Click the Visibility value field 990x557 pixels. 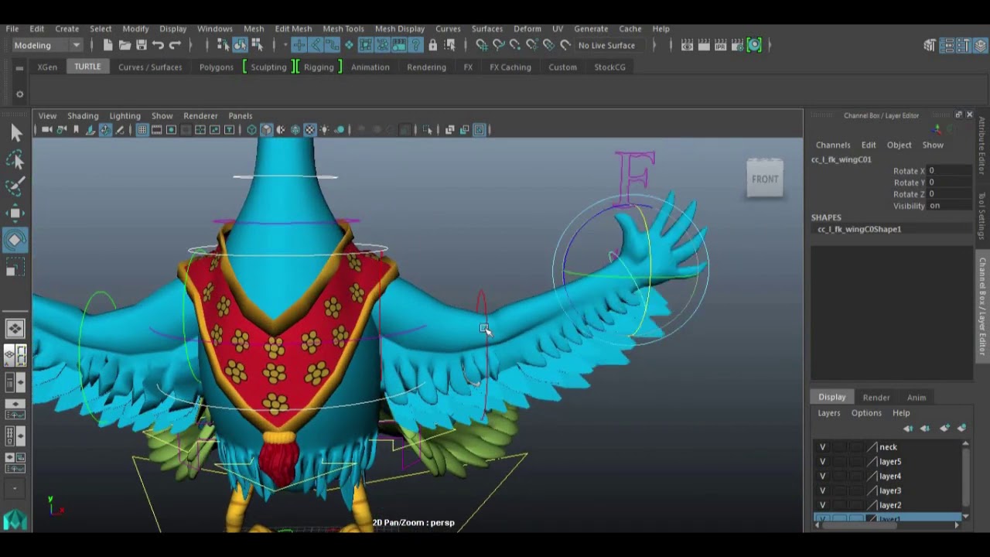pos(949,206)
